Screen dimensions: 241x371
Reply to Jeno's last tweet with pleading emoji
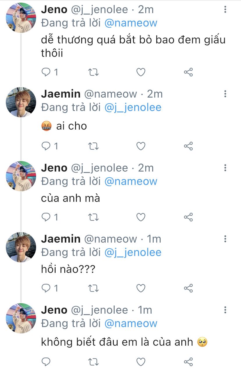click(46, 362)
